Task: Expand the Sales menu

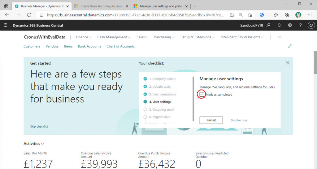Action: (x=142, y=37)
